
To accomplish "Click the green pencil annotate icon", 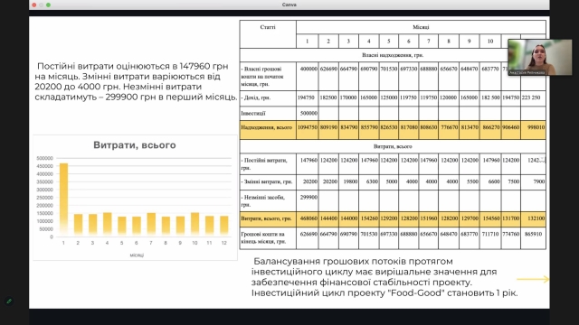I will [x=9, y=301].
